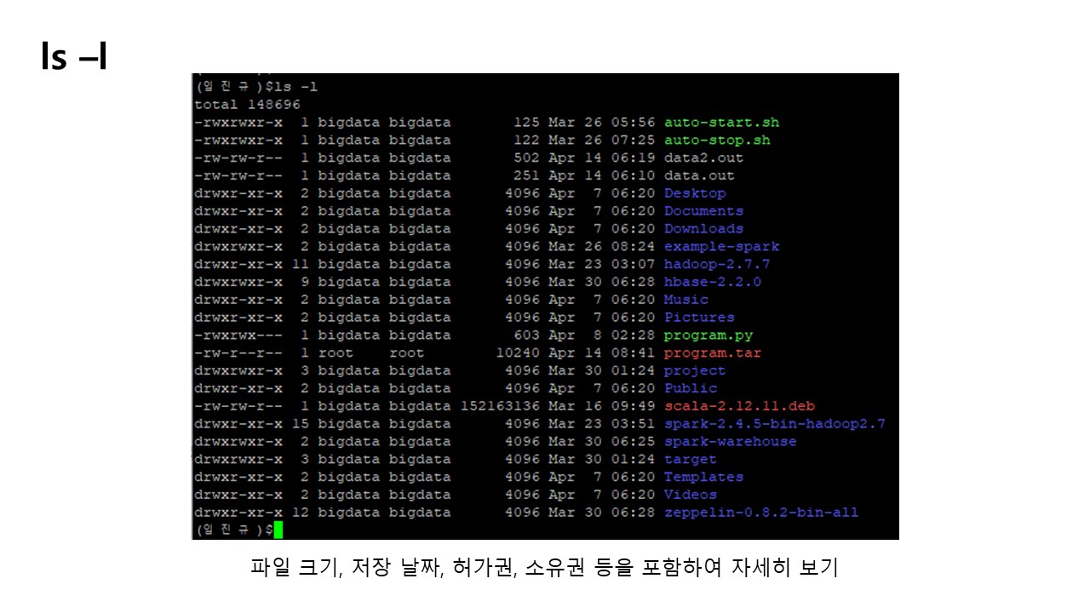1090x613 pixels.
Task: Click the spark-2.4.5-bin-hadoop2.7 directory name
Action: click(775, 424)
